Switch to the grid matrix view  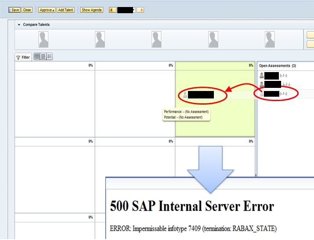pos(37,57)
